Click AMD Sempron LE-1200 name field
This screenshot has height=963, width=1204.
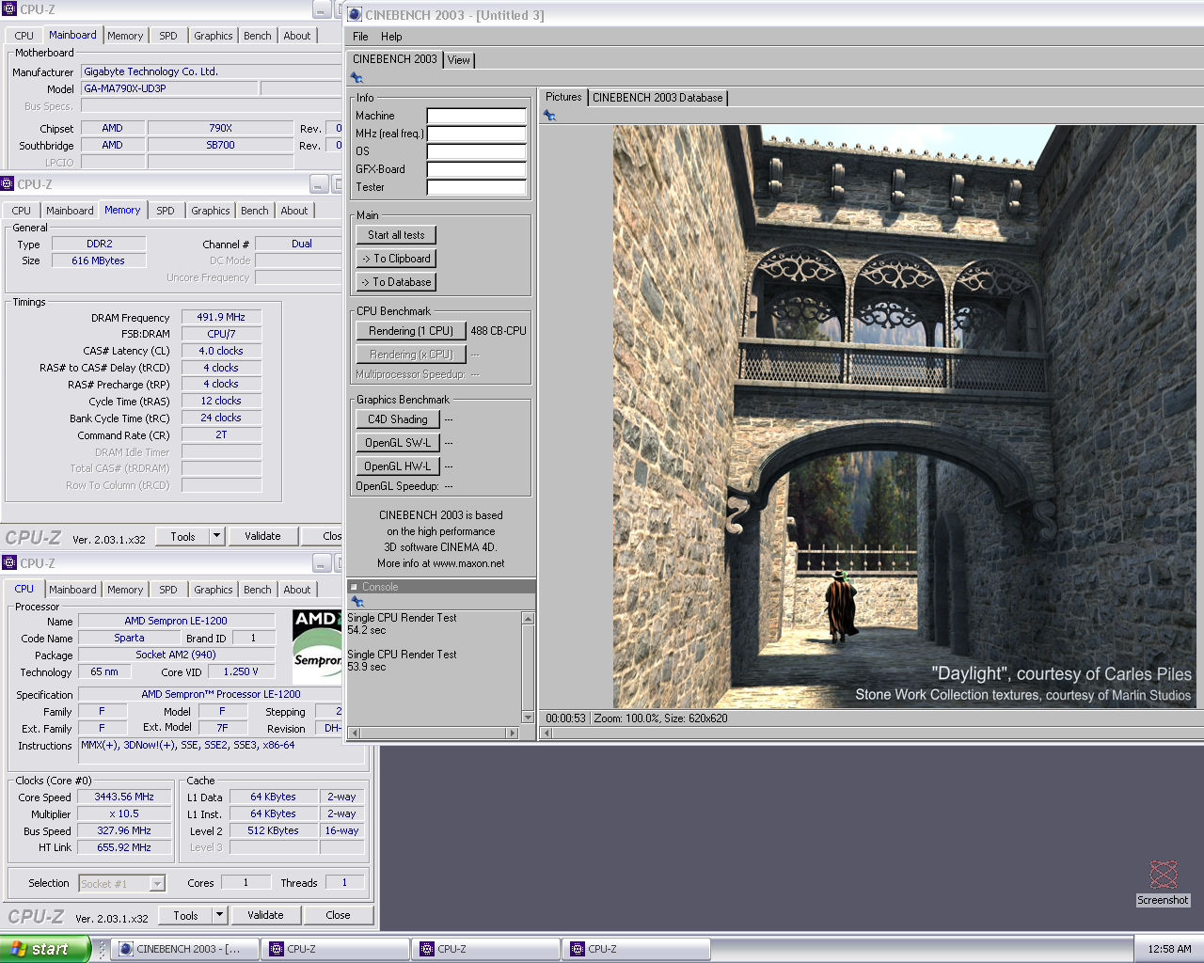point(176,621)
